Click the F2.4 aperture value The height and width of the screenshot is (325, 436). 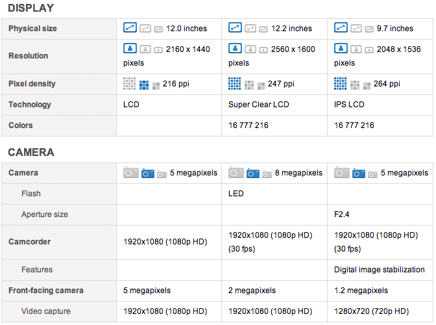pyautogui.click(x=343, y=214)
